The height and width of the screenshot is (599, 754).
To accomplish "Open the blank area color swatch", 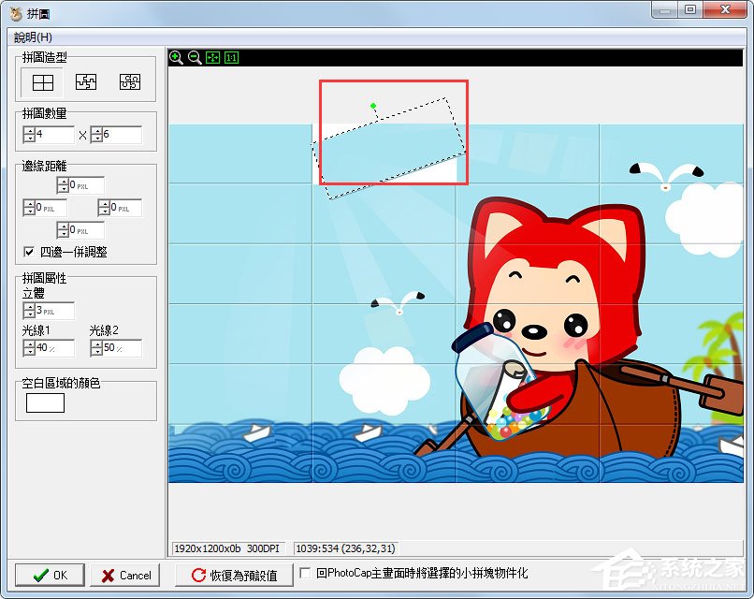I will [x=45, y=403].
